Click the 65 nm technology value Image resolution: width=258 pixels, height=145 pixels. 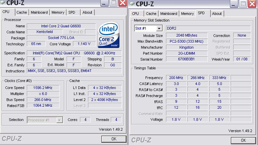click(36, 44)
